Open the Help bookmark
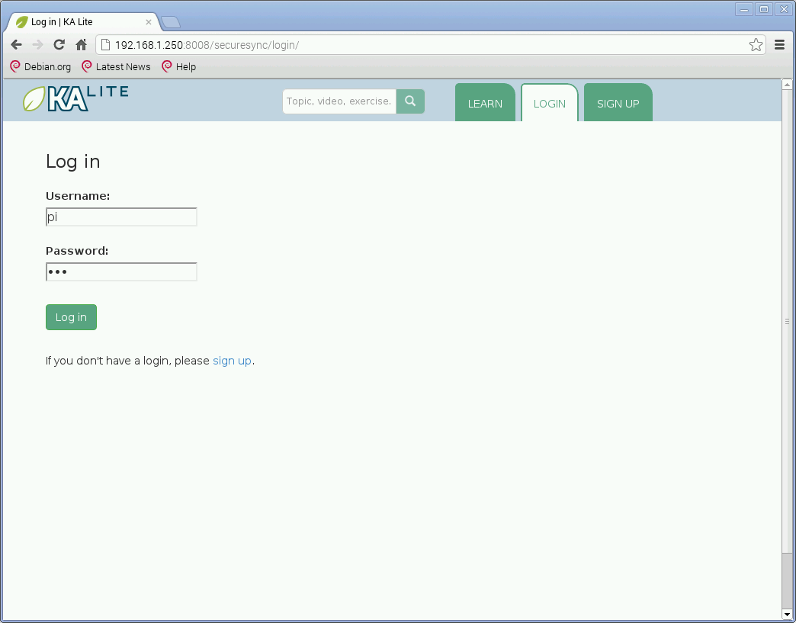Image resolution: width=796 pixels, height=623 pixels. [179, 67]
